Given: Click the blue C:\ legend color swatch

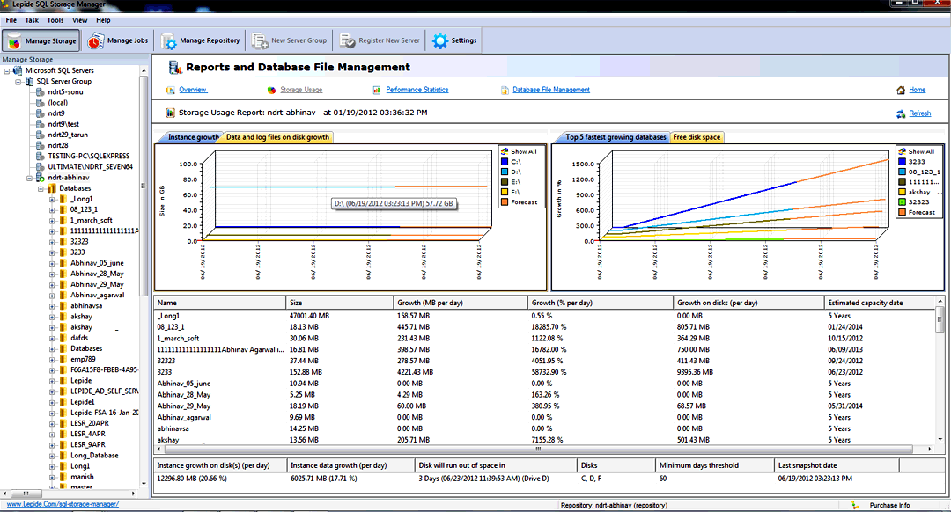Looking at the screenshot, I should point(505,162).
